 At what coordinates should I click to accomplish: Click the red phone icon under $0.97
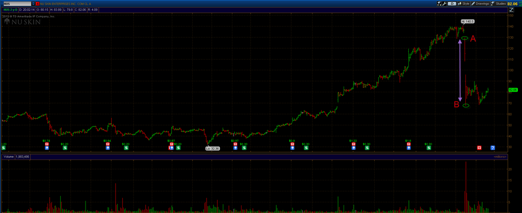pos(235,144)
